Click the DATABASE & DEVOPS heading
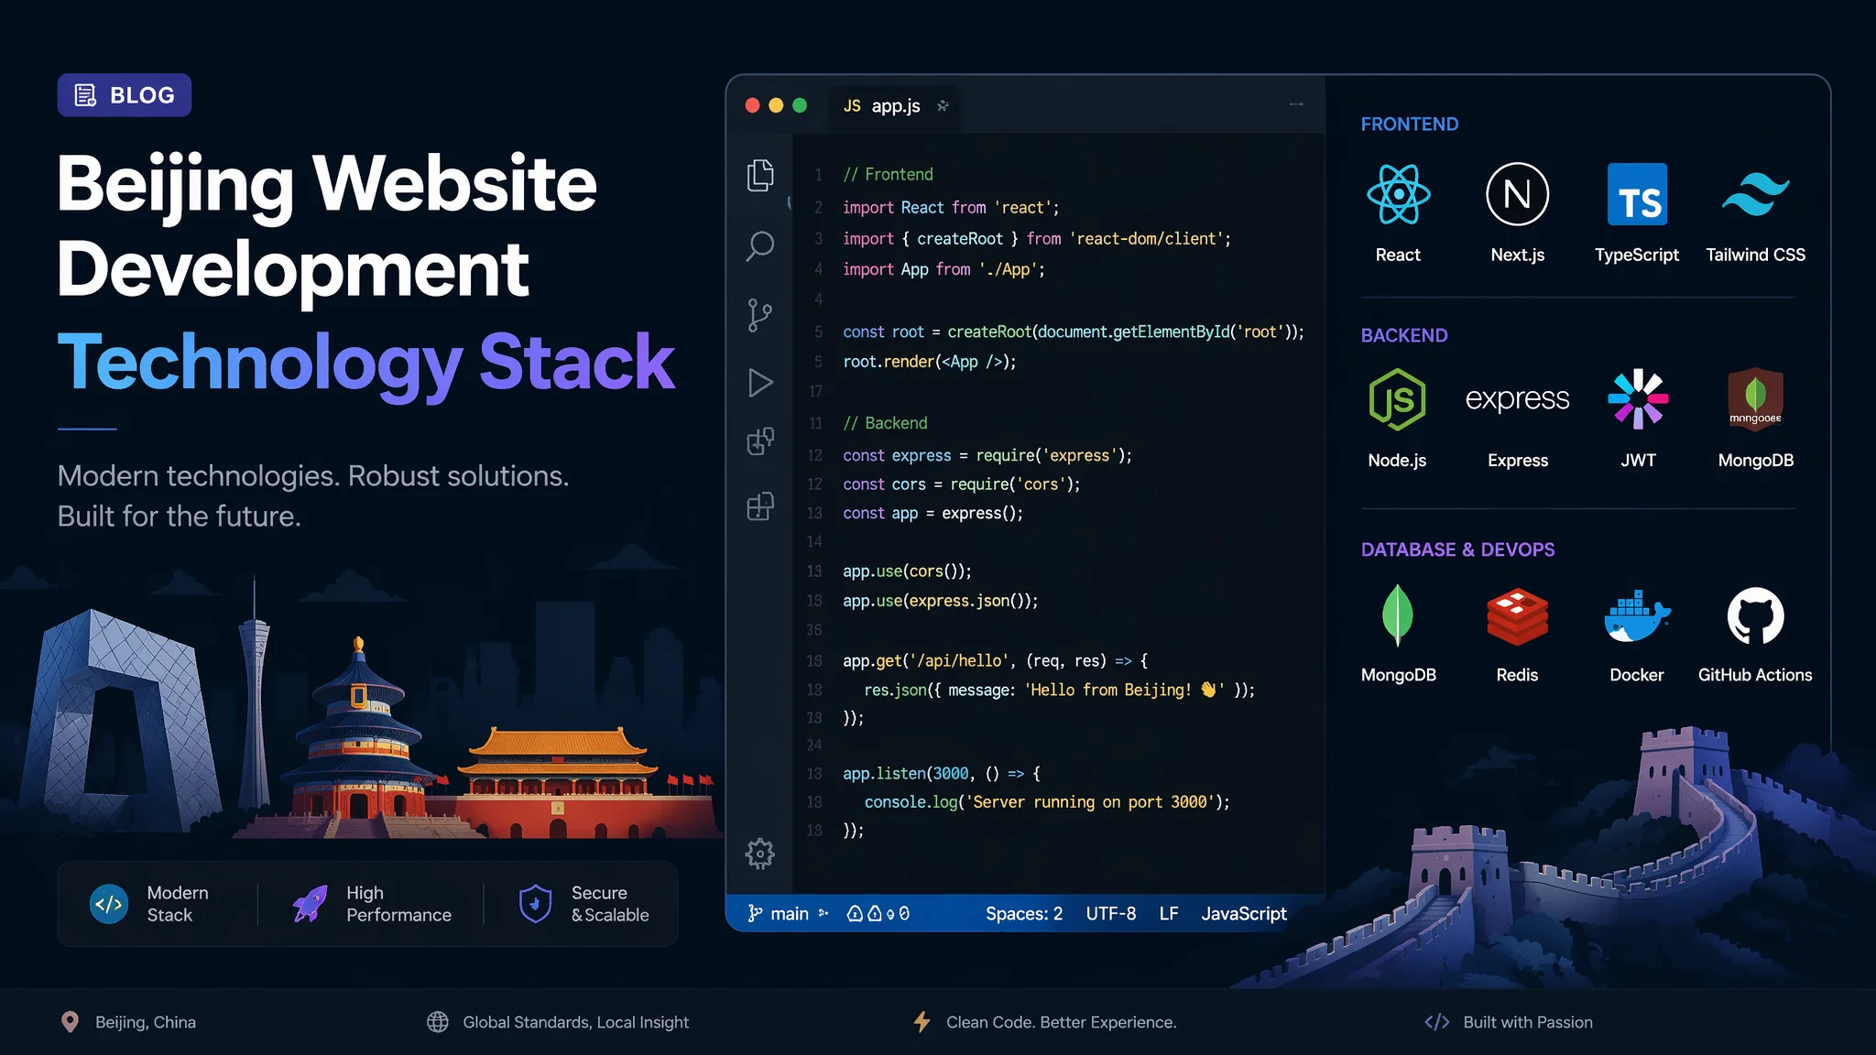 [x=1457, y=550]
